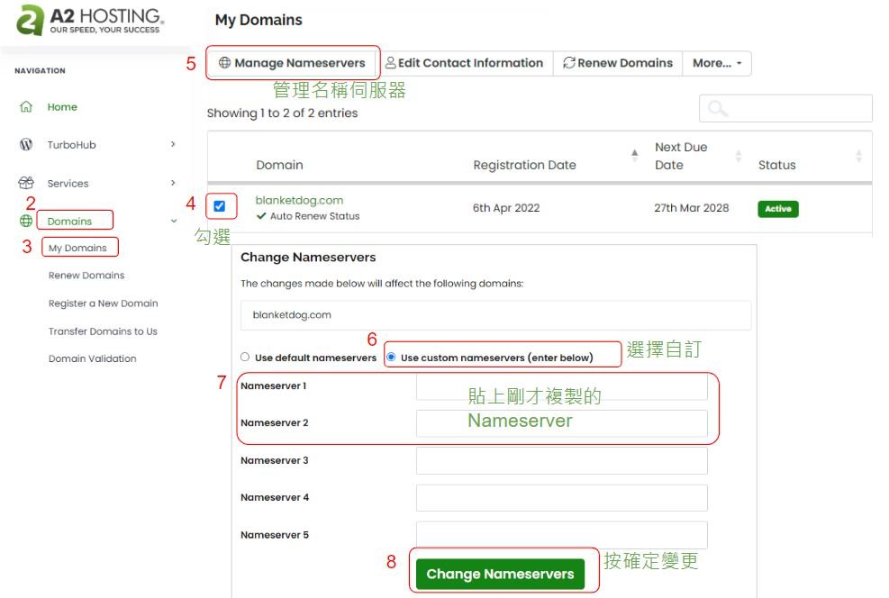Open Services in navigation
Screen dimensions: 889x598
pyautogui.click(x=68, y=183)
